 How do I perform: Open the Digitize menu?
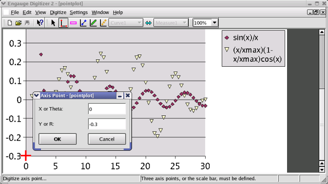(x=58, y=13)
